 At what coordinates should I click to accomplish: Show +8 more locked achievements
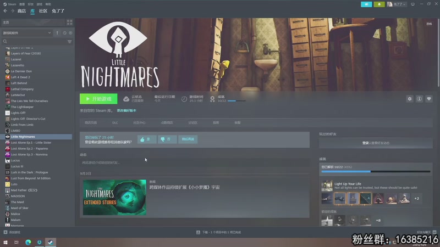[378, 221]
